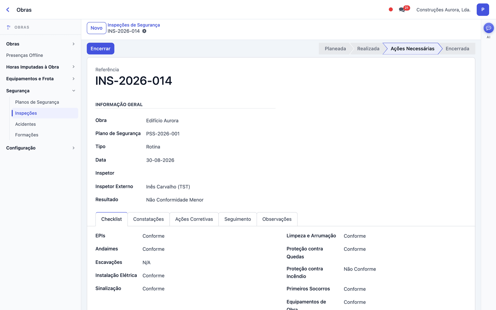Select the Ações Necessárias status stage
This screenshot has width=496, height=310.
[412, 49]
